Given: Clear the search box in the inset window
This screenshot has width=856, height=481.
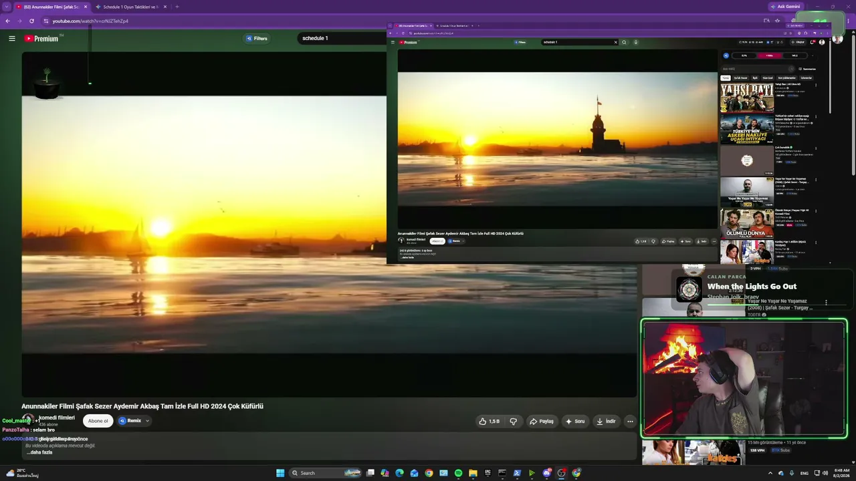Looking at the screenshot, I should (616, 42).
